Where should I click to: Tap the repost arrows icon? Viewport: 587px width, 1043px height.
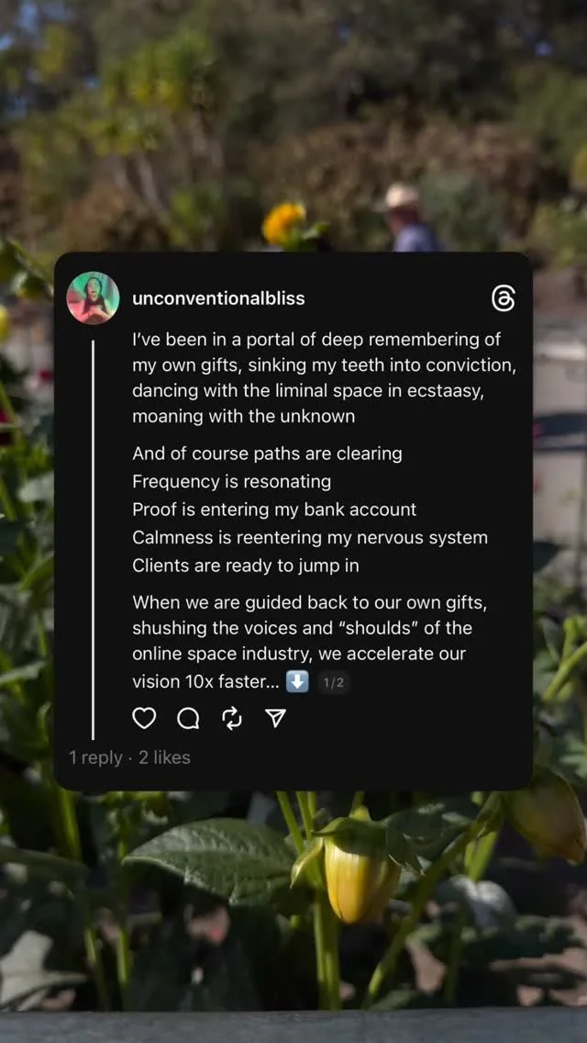coord(233,718)
